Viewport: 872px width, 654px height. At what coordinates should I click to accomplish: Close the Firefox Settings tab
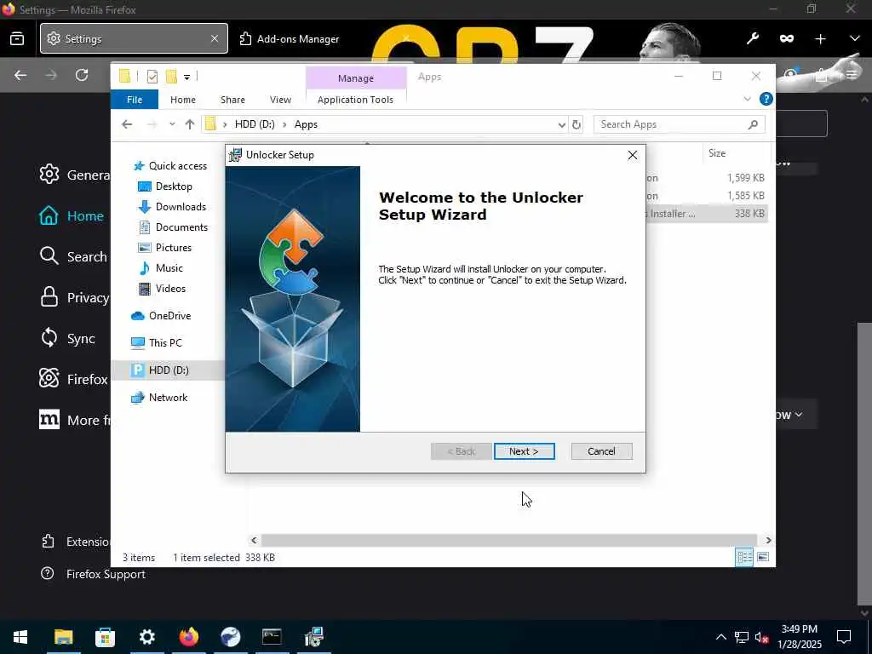(215, 38)
